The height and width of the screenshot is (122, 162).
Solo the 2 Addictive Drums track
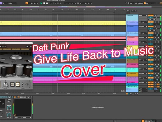155,22
